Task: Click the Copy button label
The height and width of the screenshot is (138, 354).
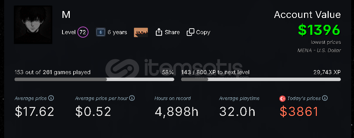Action: (203, 32)
